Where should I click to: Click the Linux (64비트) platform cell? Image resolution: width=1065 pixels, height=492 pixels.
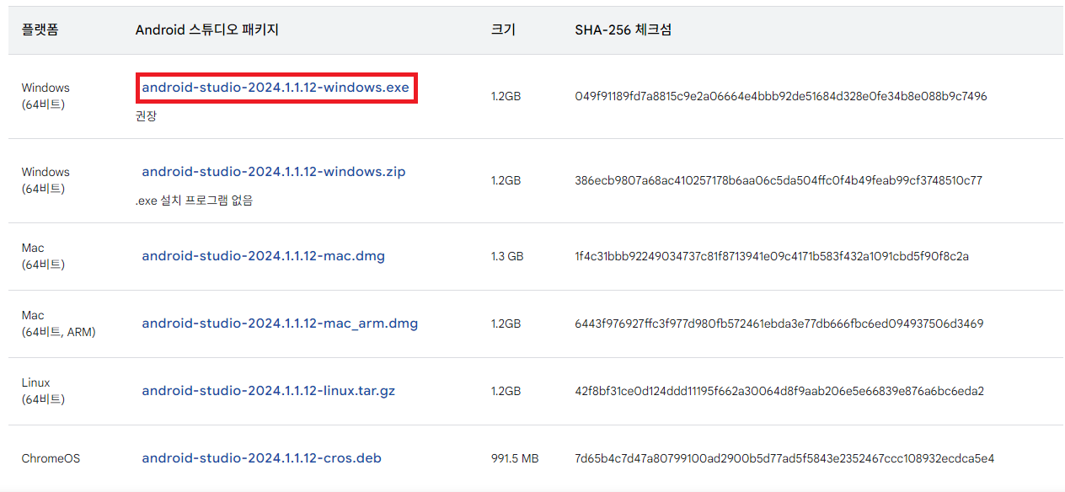tap(43, 391)
